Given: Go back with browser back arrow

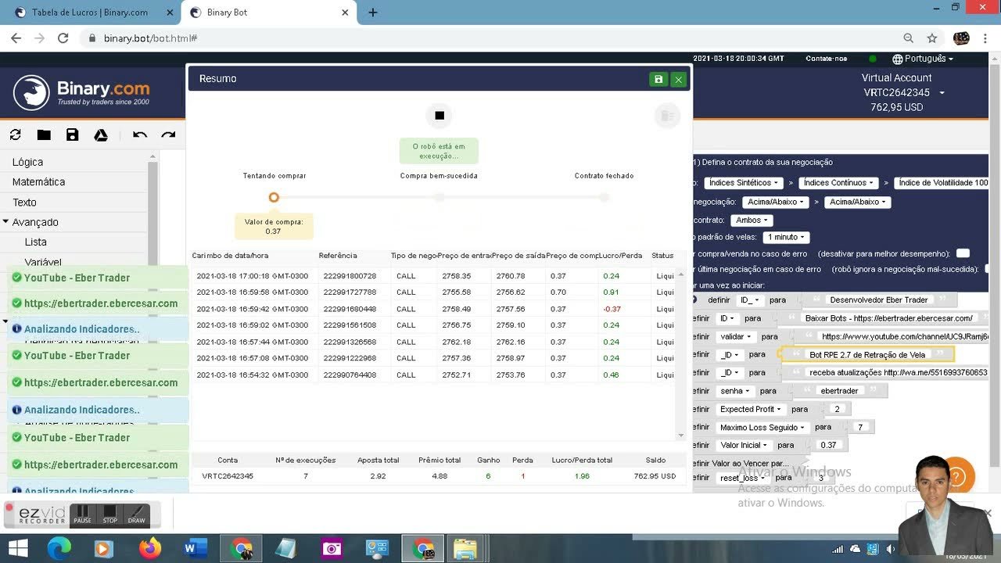Looking at the screenshot, I should (x=16, y=38).
